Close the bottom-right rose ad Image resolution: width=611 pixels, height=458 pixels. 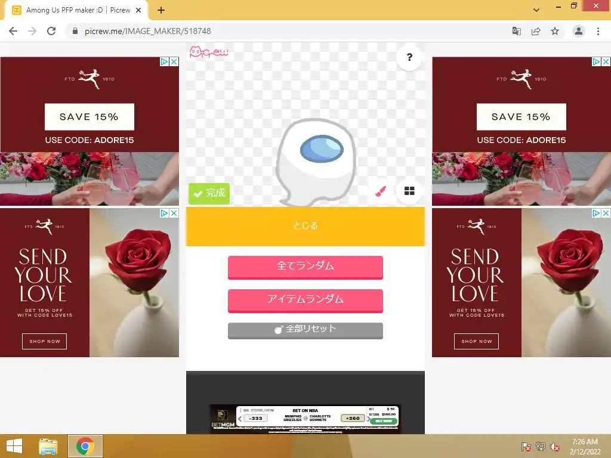(606, 213)
